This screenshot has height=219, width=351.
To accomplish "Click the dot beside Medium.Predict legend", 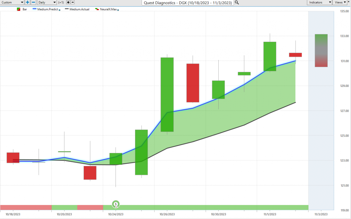I will (x=60, y=10).
